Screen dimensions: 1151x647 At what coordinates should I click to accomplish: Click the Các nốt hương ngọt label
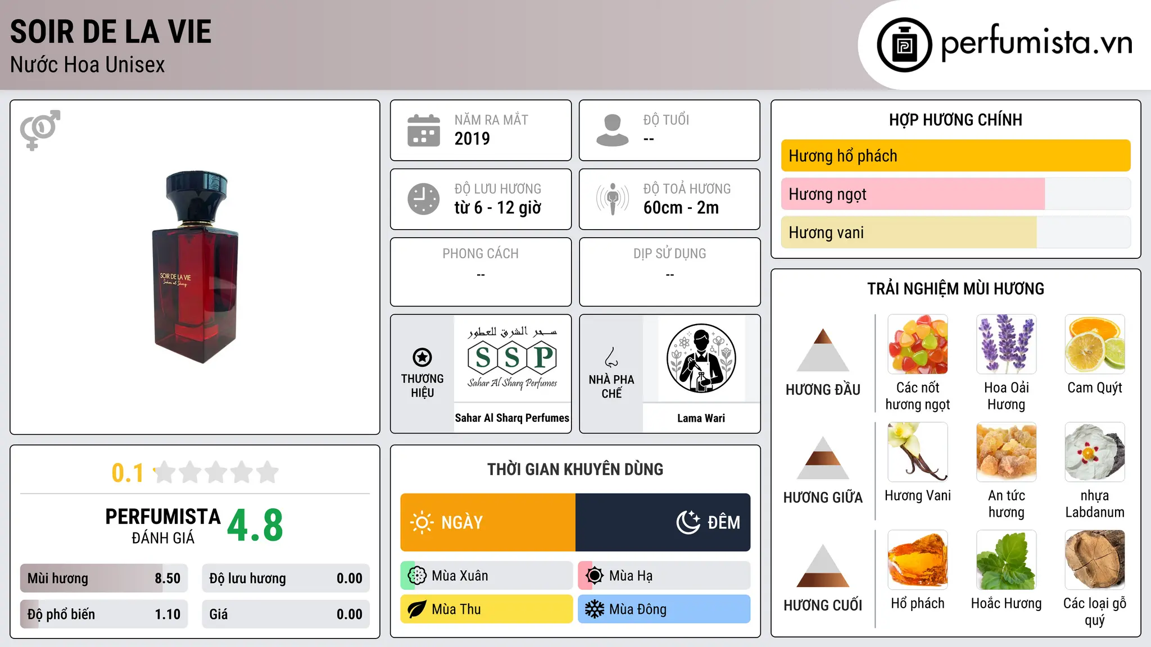(x=918, y=396)
